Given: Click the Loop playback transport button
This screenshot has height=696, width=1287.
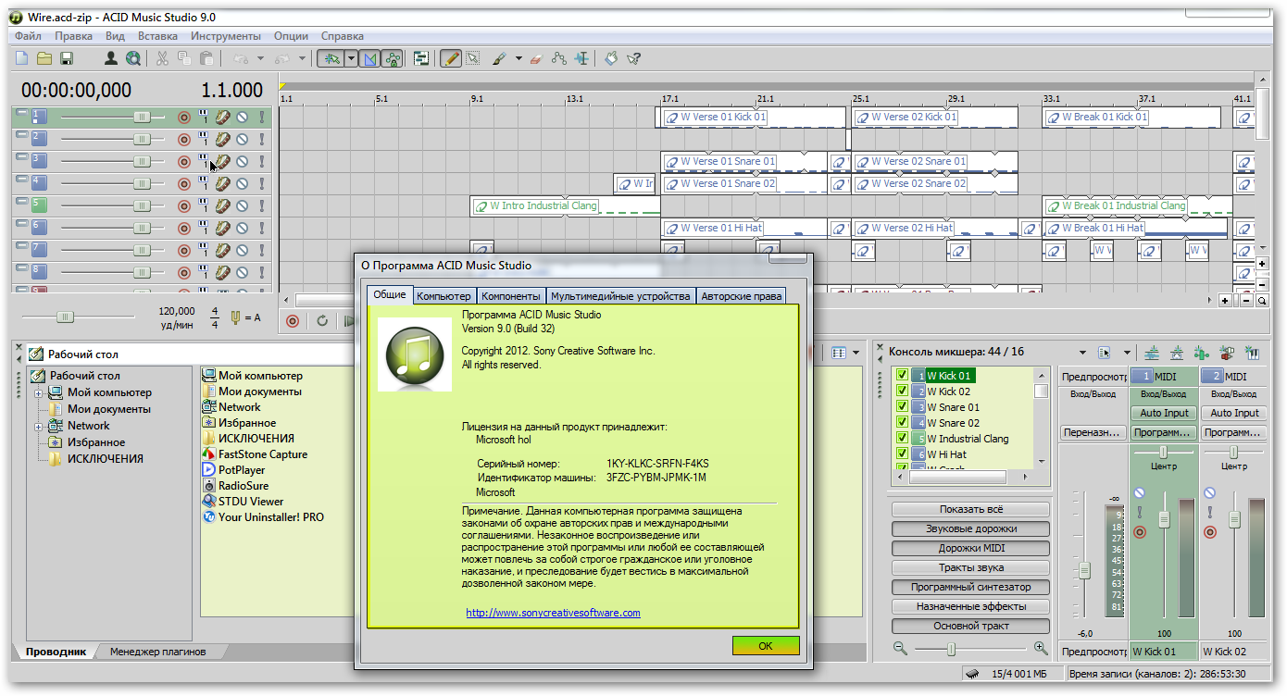Looking at the screenshot, I should (x=322, y=321).
